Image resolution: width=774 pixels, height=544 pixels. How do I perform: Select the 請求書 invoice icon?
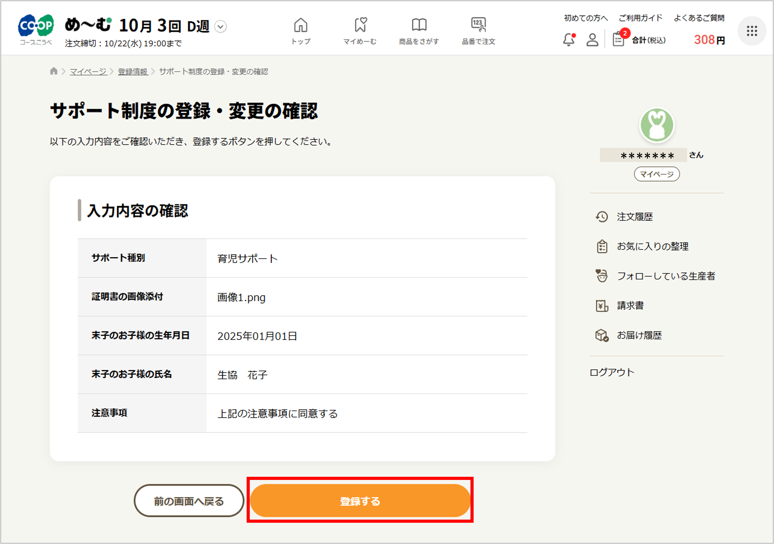click(601, 305)
